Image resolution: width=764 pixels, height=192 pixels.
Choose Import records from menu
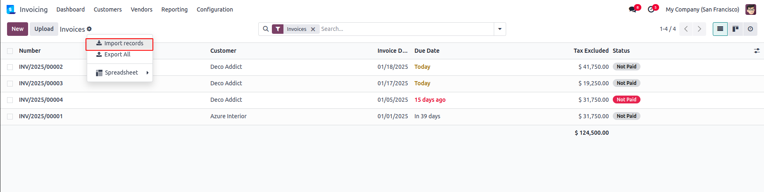click(120, 43)
